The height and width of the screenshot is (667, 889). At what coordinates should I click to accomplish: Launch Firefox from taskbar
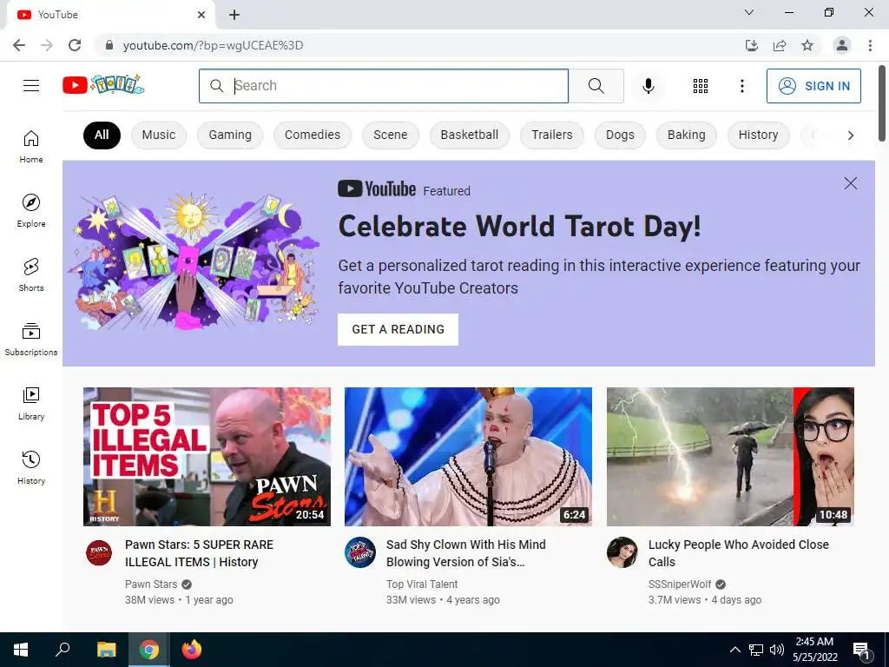point(192,650)
